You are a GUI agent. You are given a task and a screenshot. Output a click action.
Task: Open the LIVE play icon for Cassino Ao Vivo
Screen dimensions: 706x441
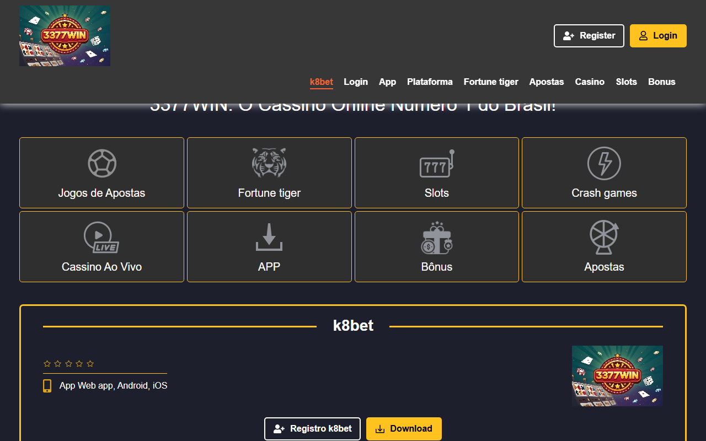point(101,237)
